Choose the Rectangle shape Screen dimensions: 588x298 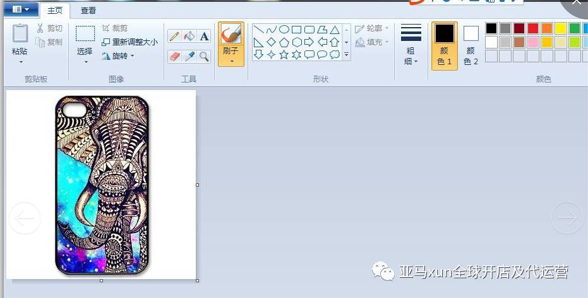click(x=296, y=30)
